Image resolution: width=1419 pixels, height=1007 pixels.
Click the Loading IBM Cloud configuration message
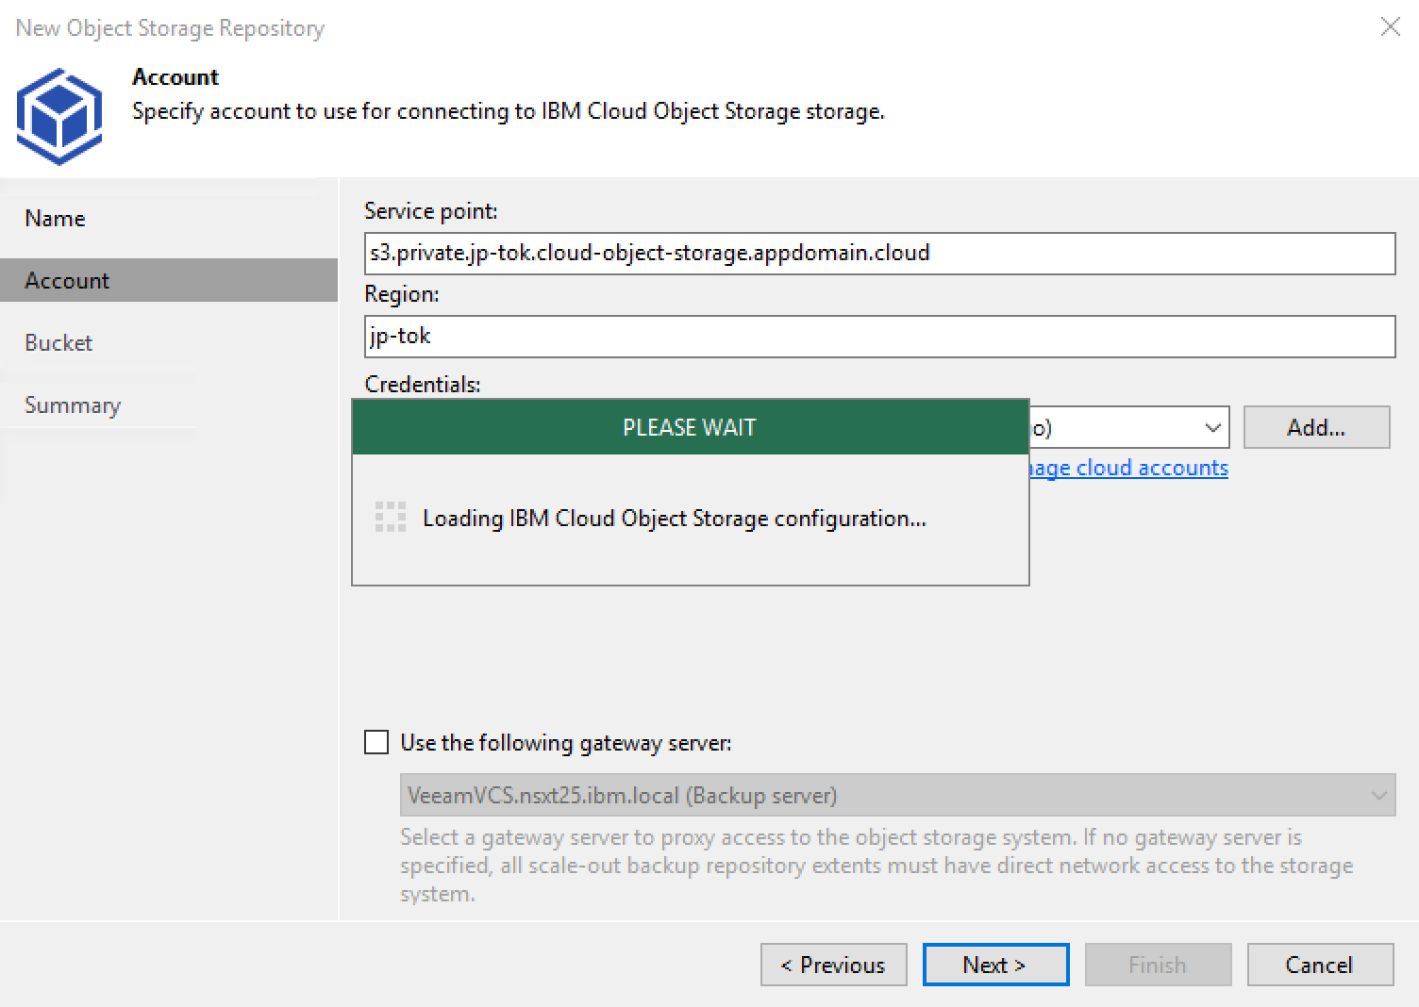pyautogui.click(x=674, y=519)
